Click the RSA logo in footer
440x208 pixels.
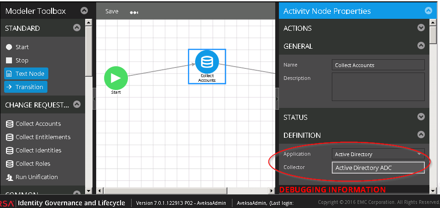pyautogui.click(x=7, y=203)
